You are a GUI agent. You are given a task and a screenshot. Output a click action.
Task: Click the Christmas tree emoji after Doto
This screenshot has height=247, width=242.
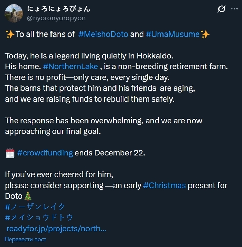[28, 196]
